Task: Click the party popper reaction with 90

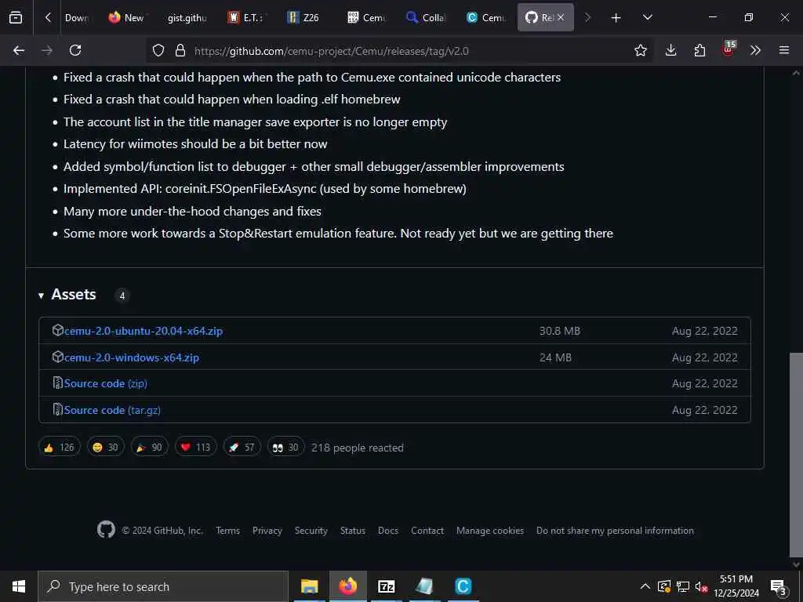Action: click(x=150, y=448)
